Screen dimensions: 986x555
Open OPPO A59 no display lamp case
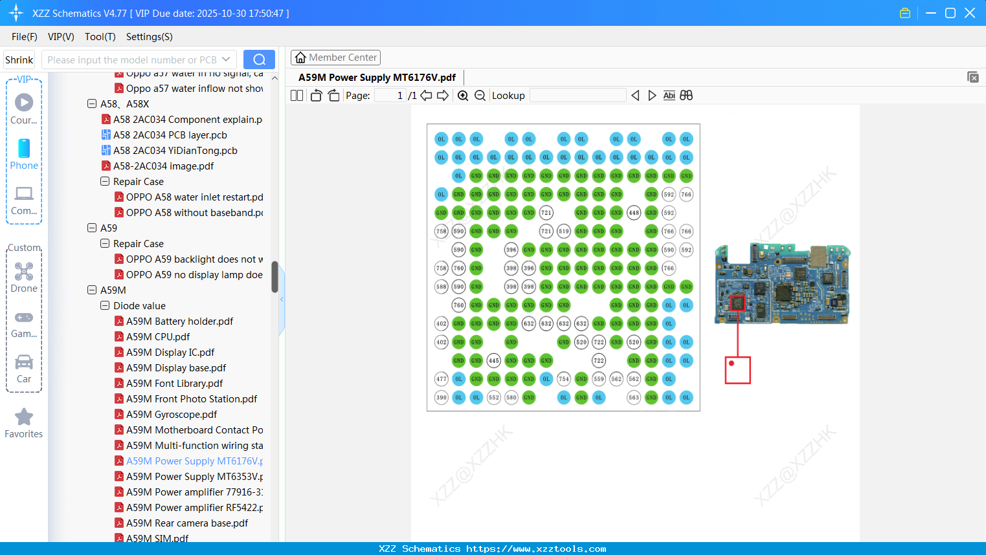point(194,275)
